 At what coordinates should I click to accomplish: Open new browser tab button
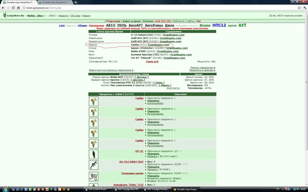click(x=76, y=2)
